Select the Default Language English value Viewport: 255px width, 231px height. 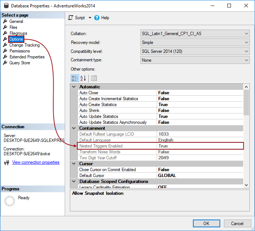200,140
